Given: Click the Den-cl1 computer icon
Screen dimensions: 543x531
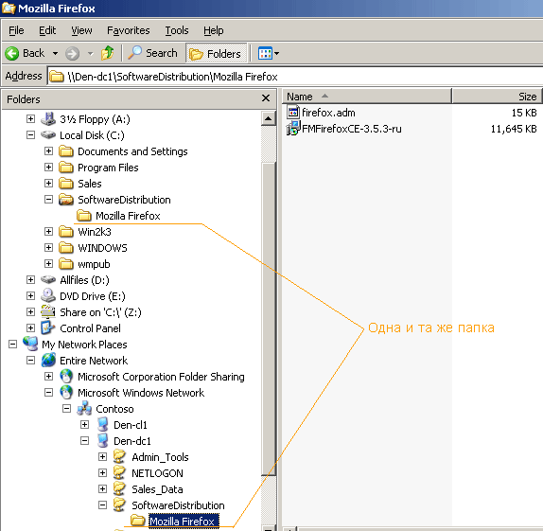Looking at the screenshot, I should 102,425.
